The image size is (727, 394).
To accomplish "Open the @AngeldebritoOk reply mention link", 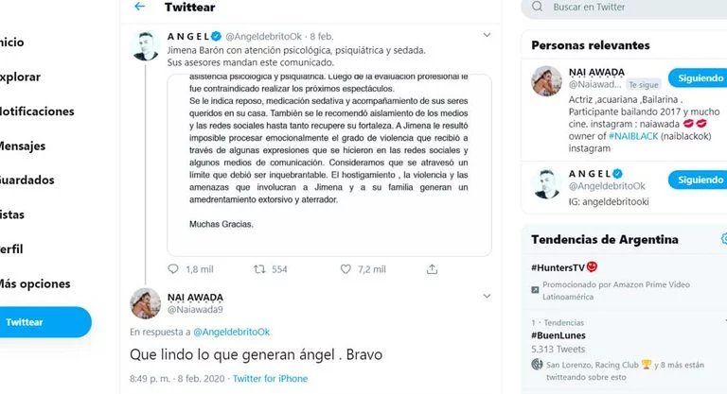I will tap(231, 332).
